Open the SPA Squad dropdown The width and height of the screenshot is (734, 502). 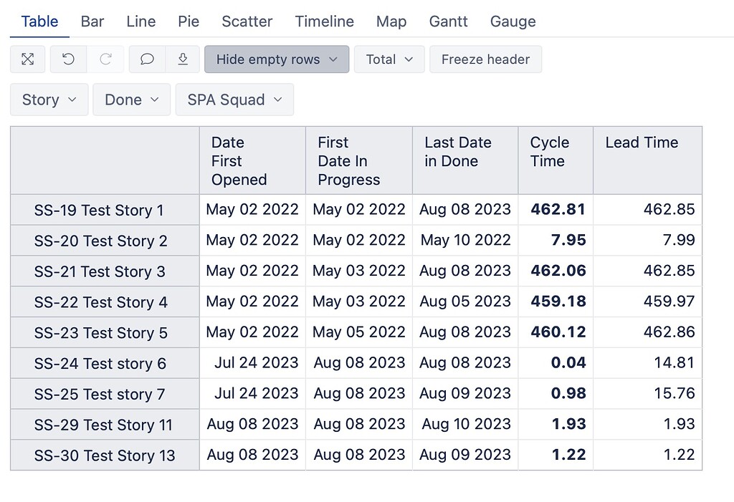[234, 100]
